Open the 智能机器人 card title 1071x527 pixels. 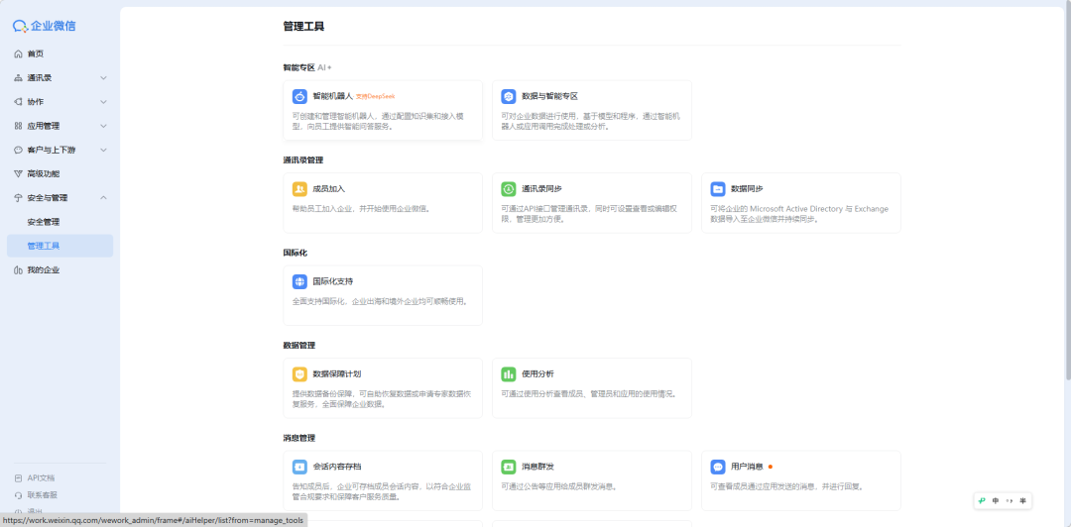332,96
